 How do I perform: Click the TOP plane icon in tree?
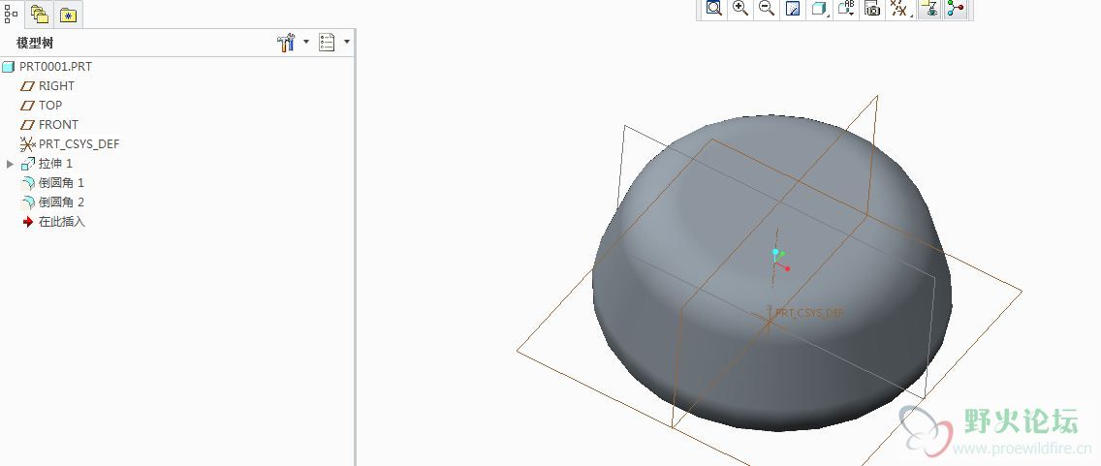[x=27, y=106]
